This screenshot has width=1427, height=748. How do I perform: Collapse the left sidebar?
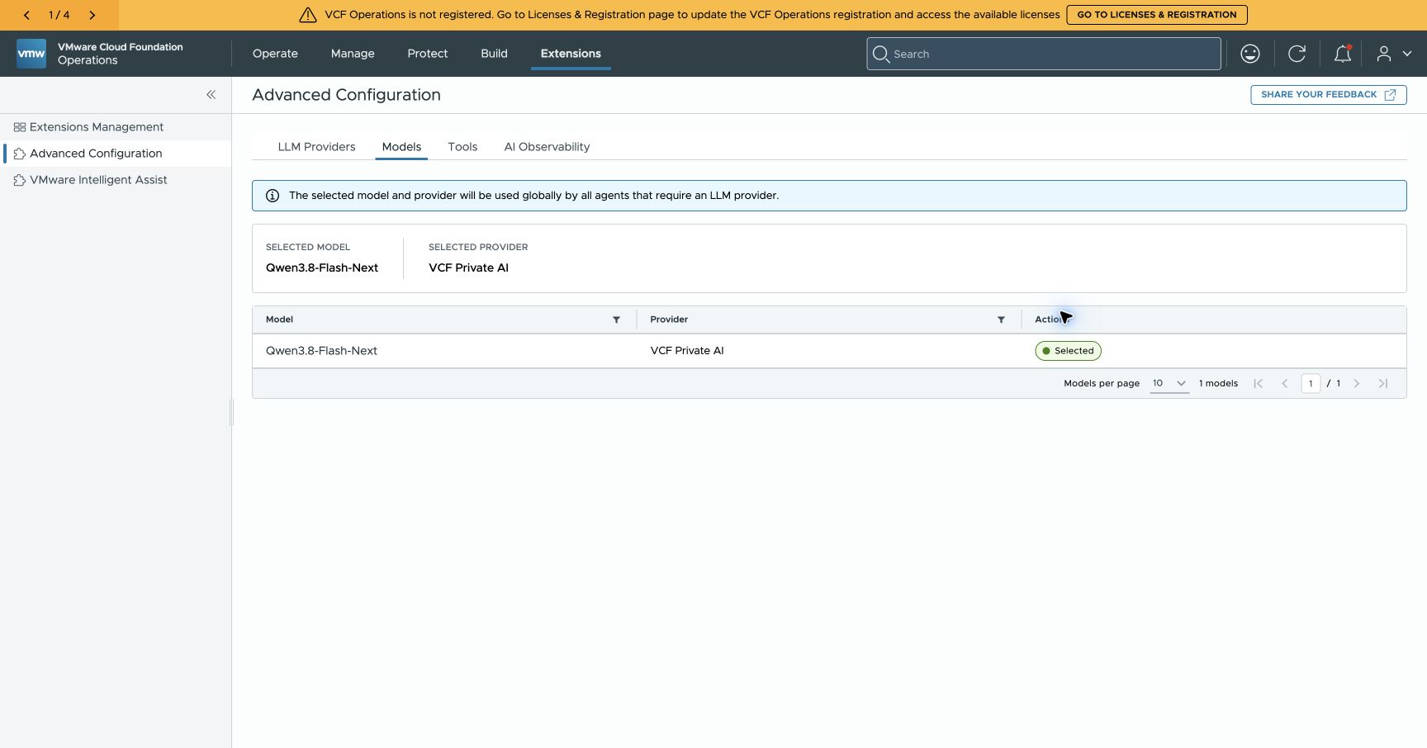[211, 95]
